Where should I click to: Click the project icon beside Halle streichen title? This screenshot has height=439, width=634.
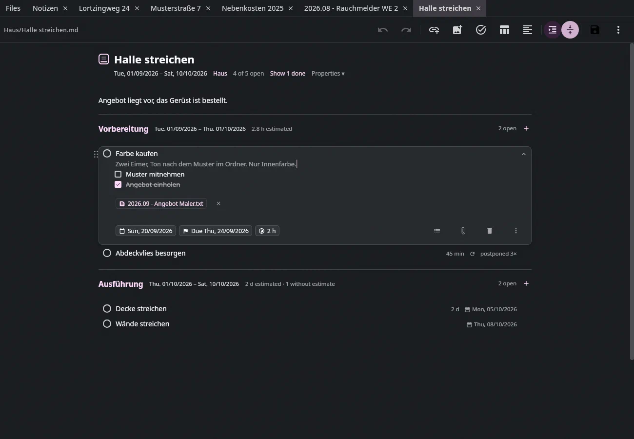[104, 59]
